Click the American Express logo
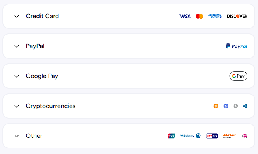Screen dimensions: 258x154 click(x=215, y=16)
